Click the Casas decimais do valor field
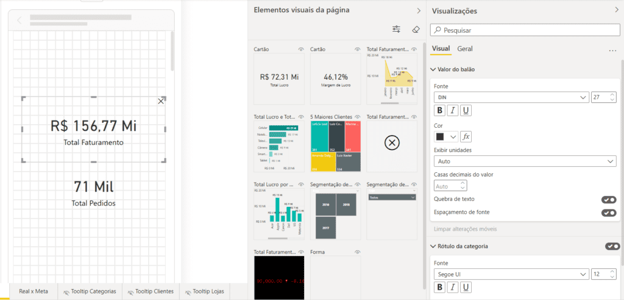624x300 pixels. pyautogui.click(x=450, y=186)
